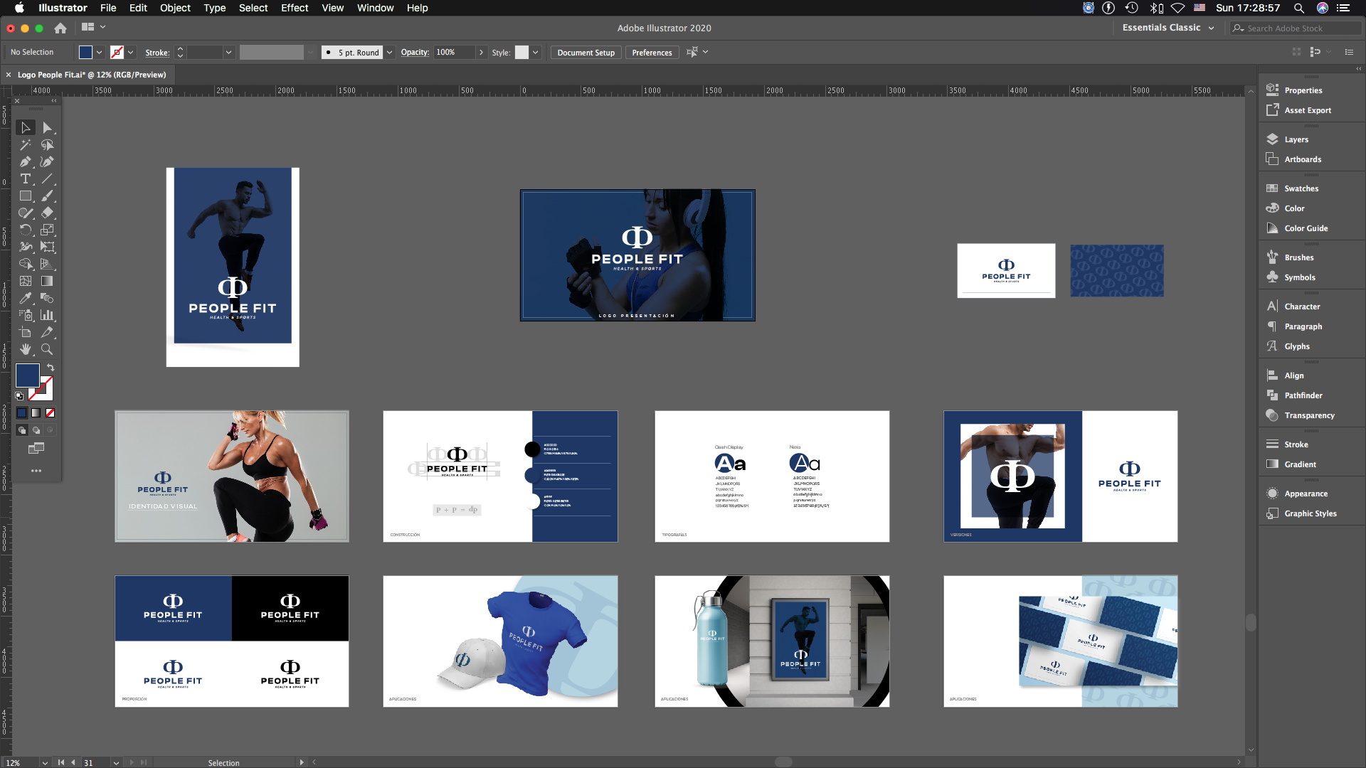This screenshot has height=768, width=1366.
Task: Select the Type tool
Action: click(26, 179)
